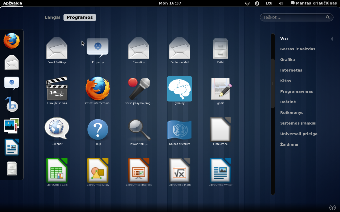This screenshot has height=212, width=340.
Task: Expand the Mantas Kriaučiūnas user menu
Action: pyautogui.click(x=314, y=3)
